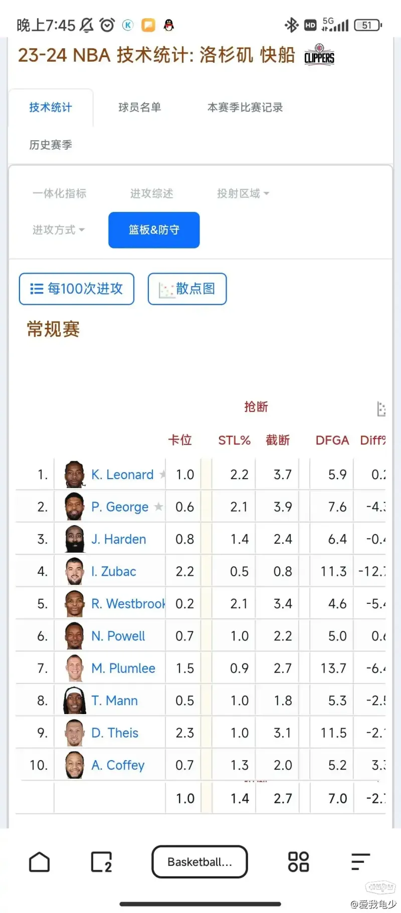Tap the star next to P. George
The image size is (401, 913).
(x=158, y=507)
